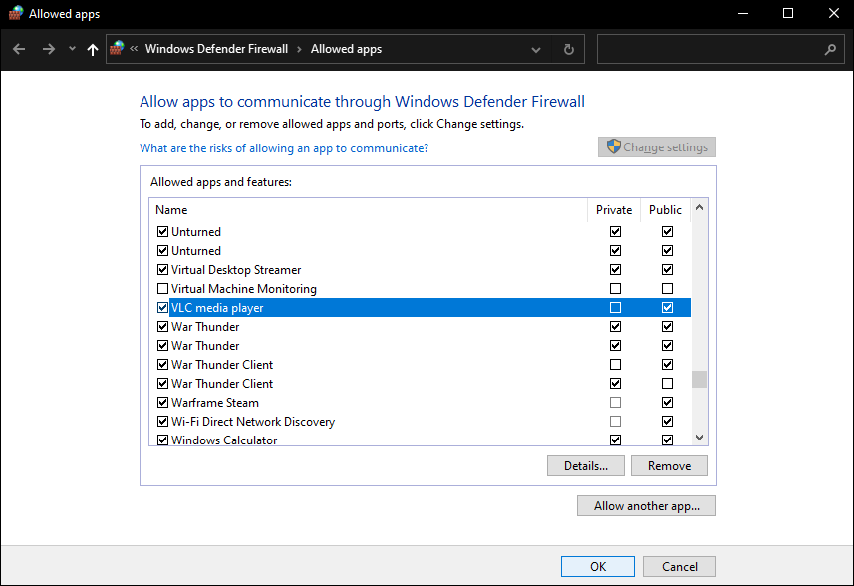Click the Allow another app button
This screenshot has width=854, height=586.
point(646,506)
